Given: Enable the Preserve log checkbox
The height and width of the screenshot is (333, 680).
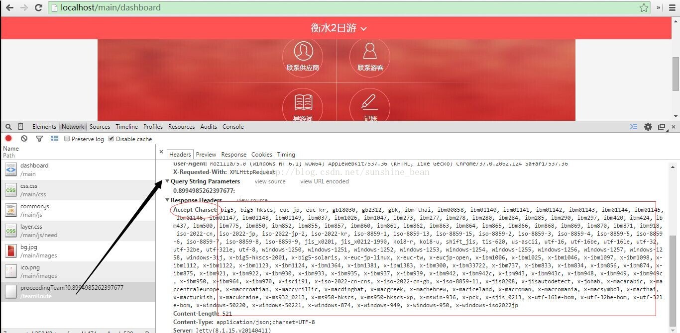Looking at the screenshot, I should (67, 139).
